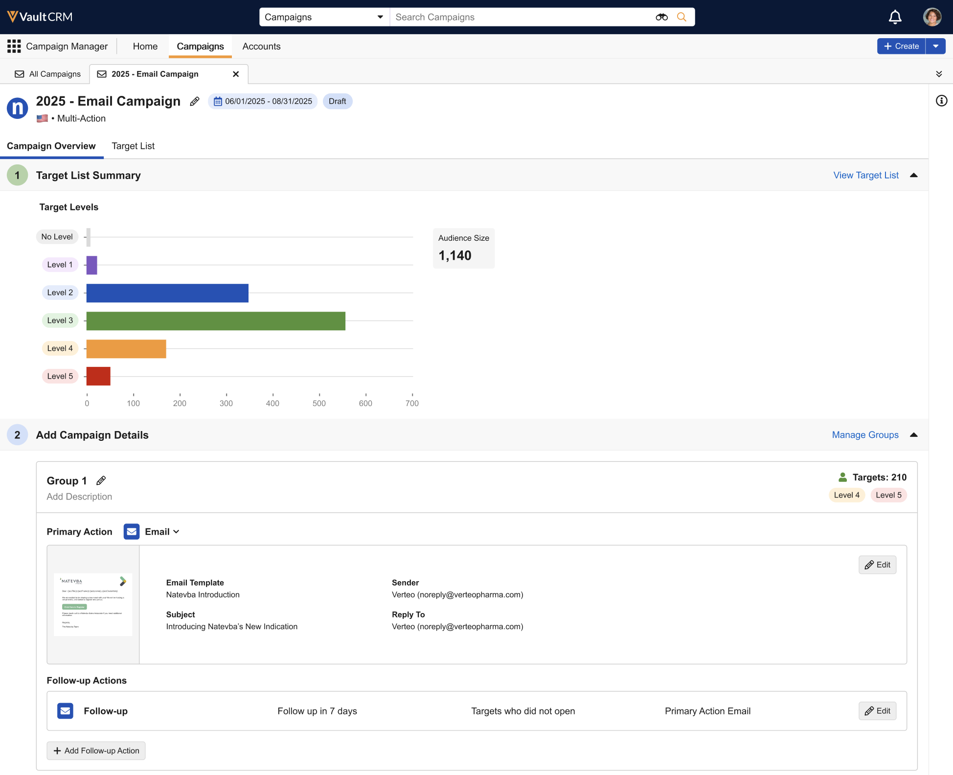Click the View Target List link
Viewport: 953px width, 775px height.
(865, 175)
